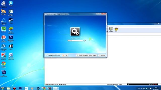Open the About dialog of Logon Changer
This screenshot has height=90, width=161.
click(x=102, y=55)
